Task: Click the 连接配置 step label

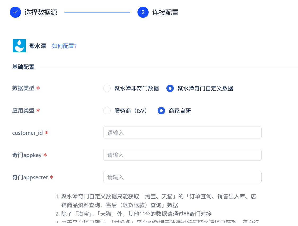Action: 165,12
